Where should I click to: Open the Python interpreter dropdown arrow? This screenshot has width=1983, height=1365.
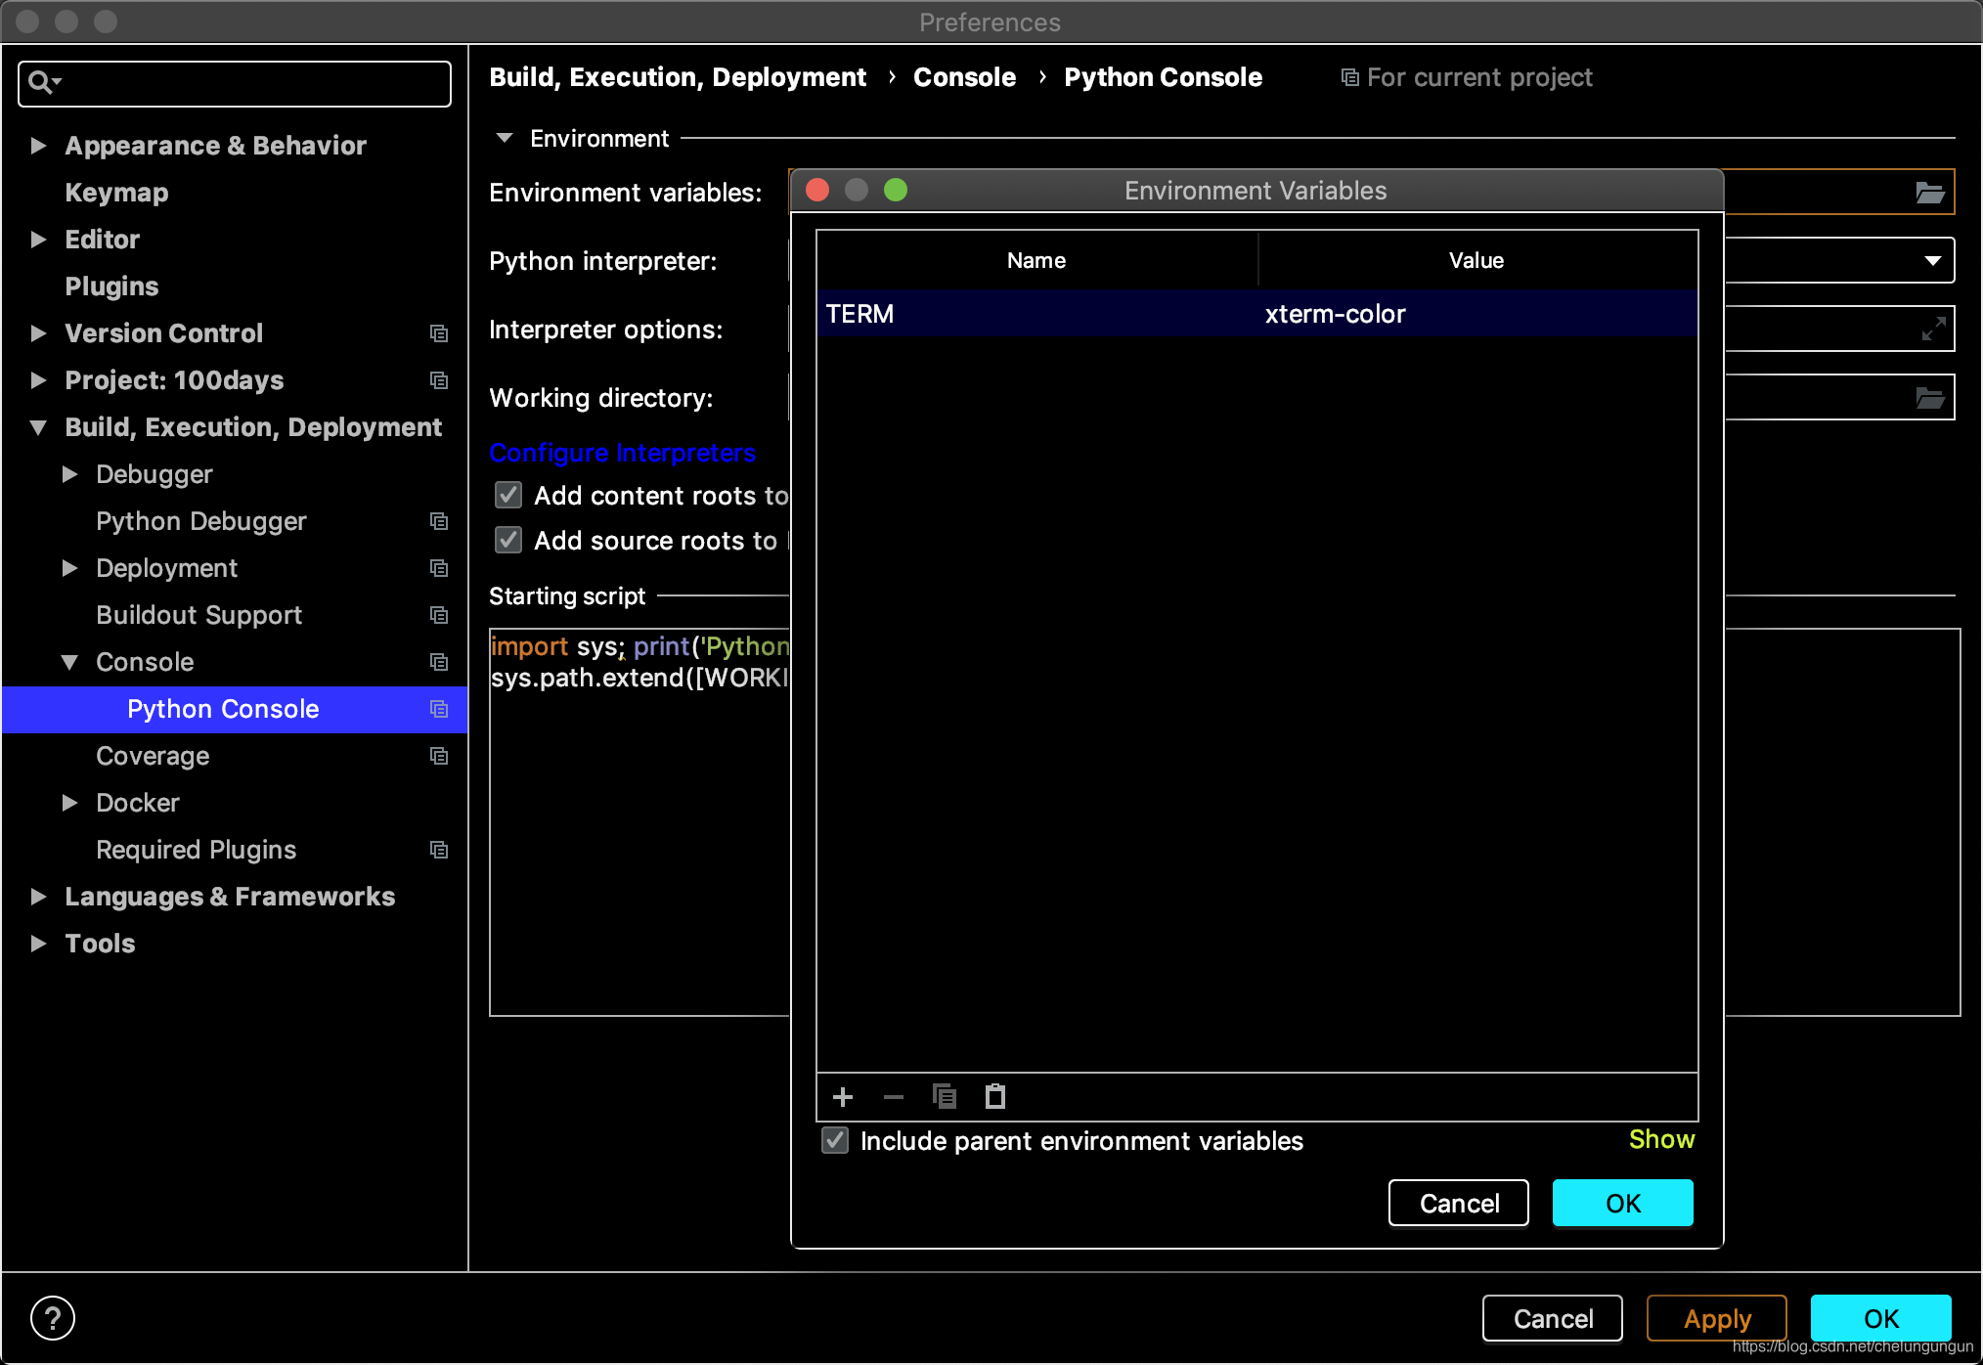[x=1932, y=261]
